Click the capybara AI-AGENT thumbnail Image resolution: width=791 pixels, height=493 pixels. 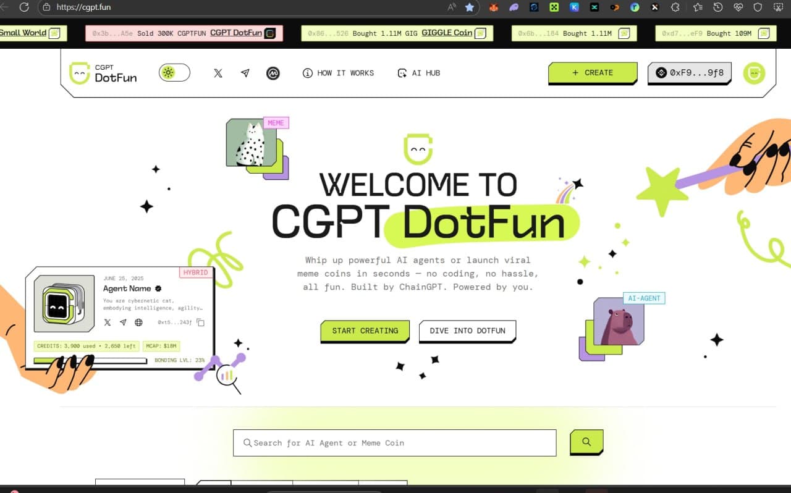coord(619,321)
